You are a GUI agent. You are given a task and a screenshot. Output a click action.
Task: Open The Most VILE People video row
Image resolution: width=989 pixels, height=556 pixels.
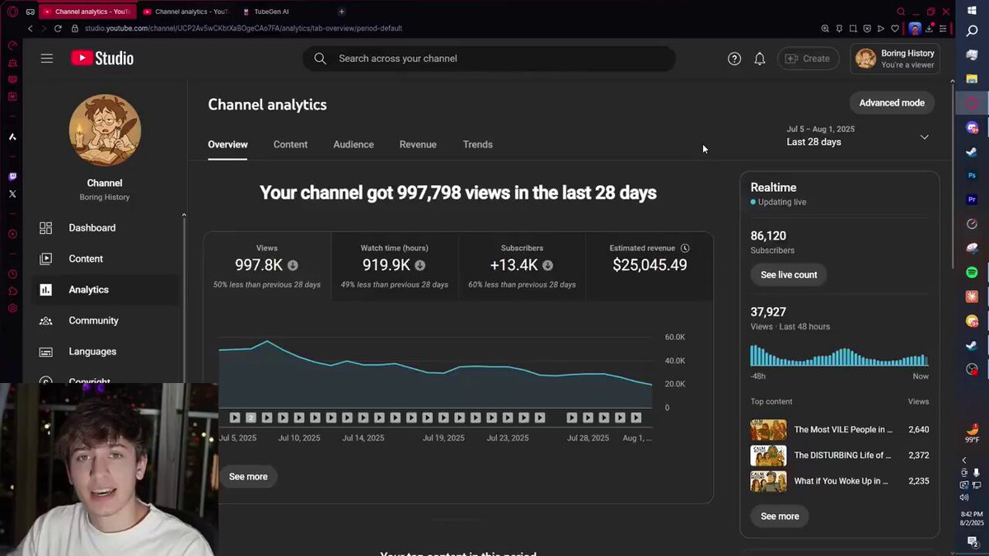click(840, 429)
